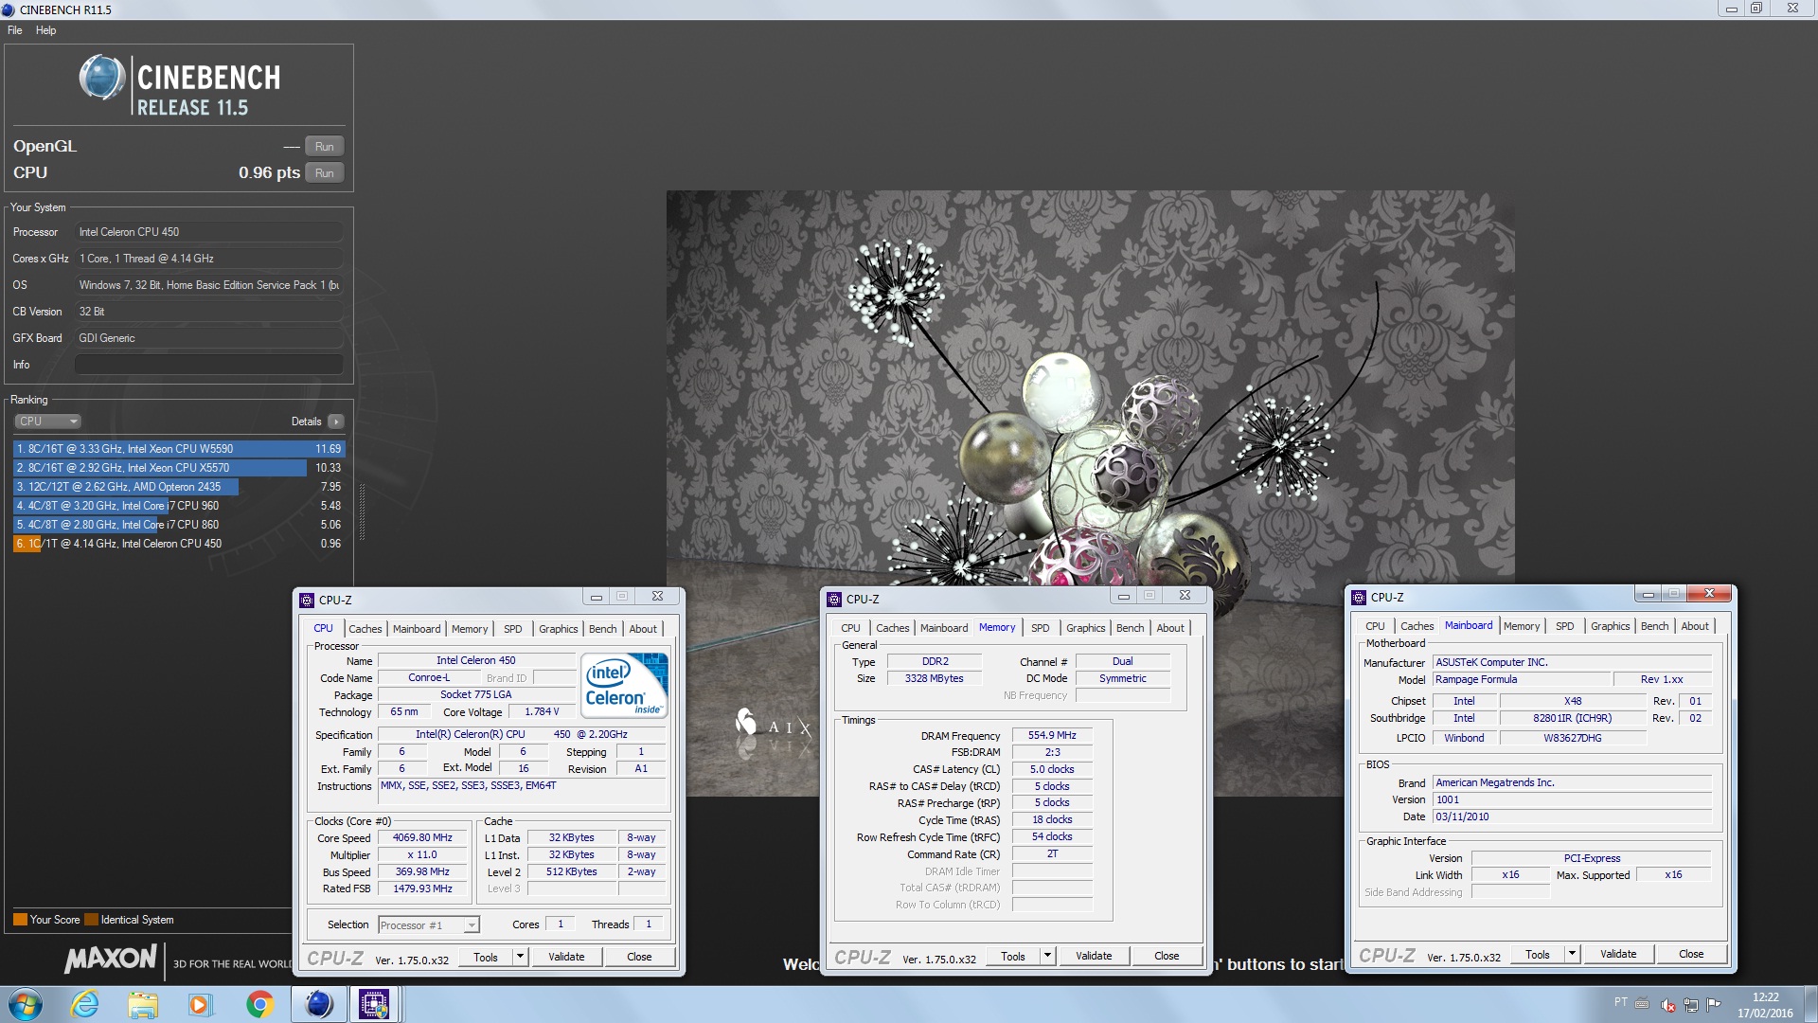Image resolution: width=1818 pixels, height=1023 pixels.
Task: Click the MAXON logo
Action: [x=111, y=959]
